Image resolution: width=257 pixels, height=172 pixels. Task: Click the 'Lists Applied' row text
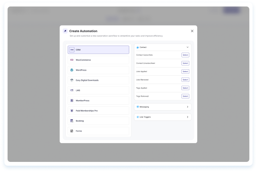pos(142,71)
